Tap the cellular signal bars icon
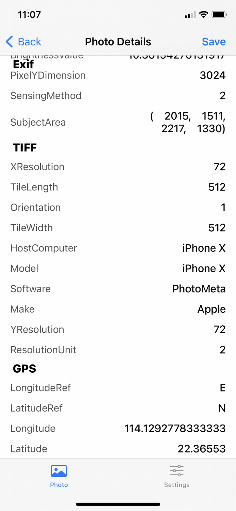Image resolution: width=236 pixels, height=511 pixels. [x=189, y=14]
